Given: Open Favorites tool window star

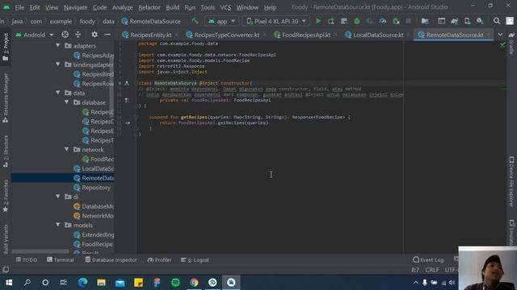Looking at the screenshot, I should [x=6, y=197].
